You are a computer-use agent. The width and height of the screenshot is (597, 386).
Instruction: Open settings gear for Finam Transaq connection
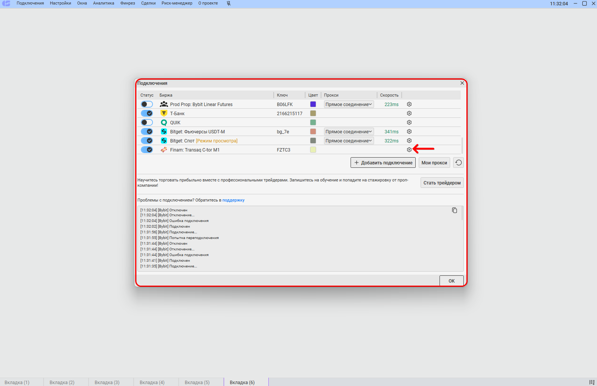pyautogui.click(x=409, y=150)
